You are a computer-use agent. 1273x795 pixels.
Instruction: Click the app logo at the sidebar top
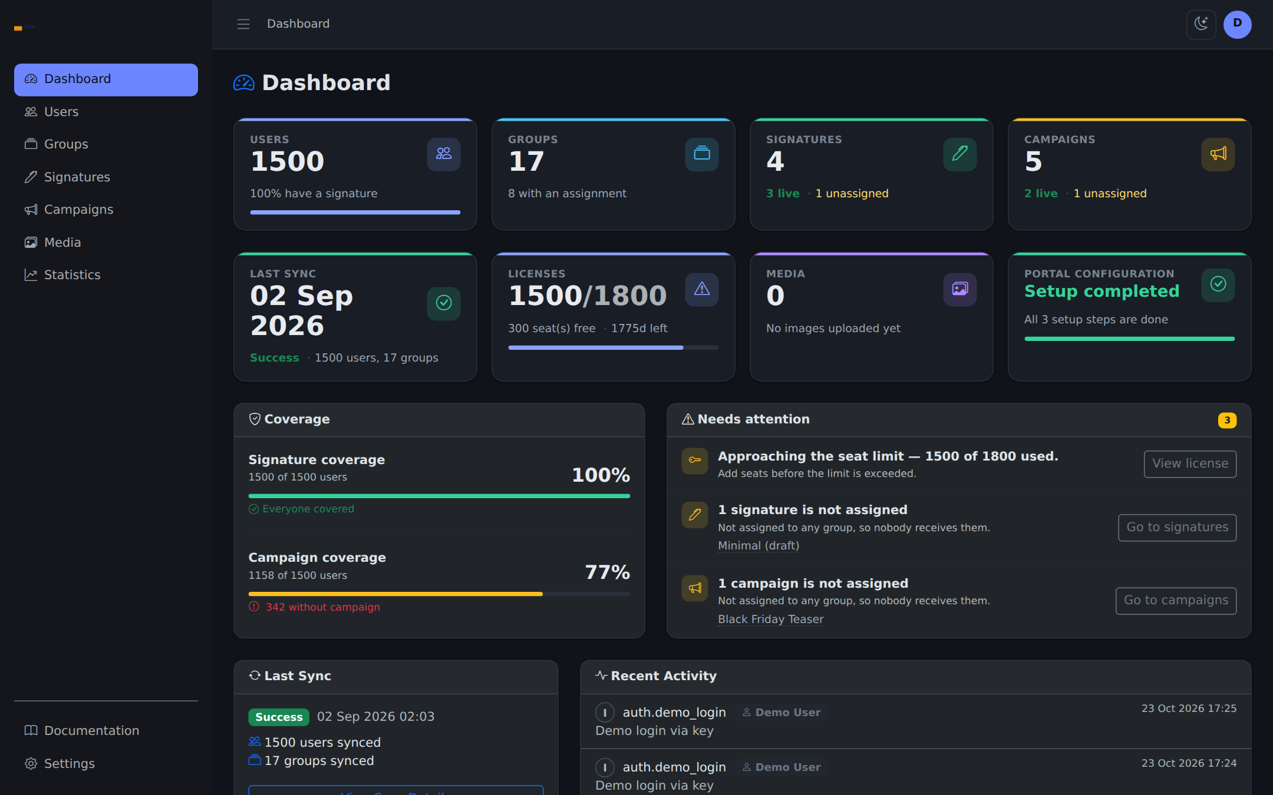(x=25, y=28)
